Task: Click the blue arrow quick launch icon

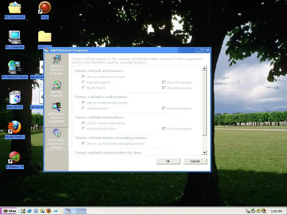Action: pyautogui.click(x=55, y=211)
